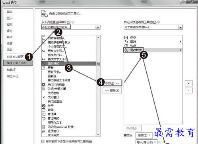Open the 语言 options category

tap(10, 43)
